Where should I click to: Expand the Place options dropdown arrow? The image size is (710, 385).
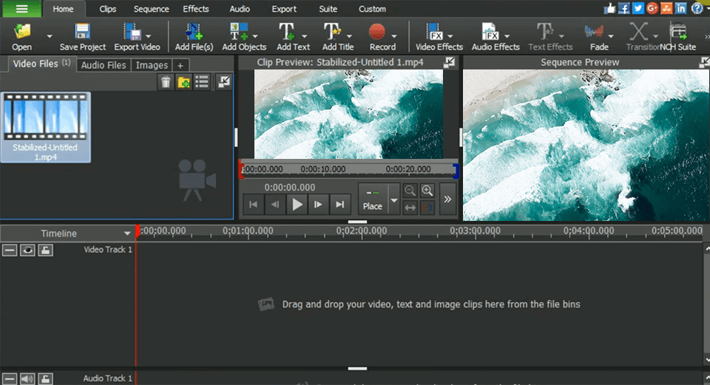click(394, 199)
